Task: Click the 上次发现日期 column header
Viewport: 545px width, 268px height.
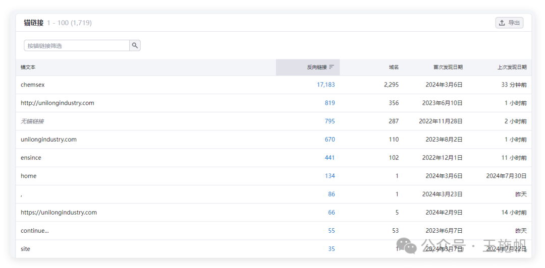Action: tap(512, 68)
